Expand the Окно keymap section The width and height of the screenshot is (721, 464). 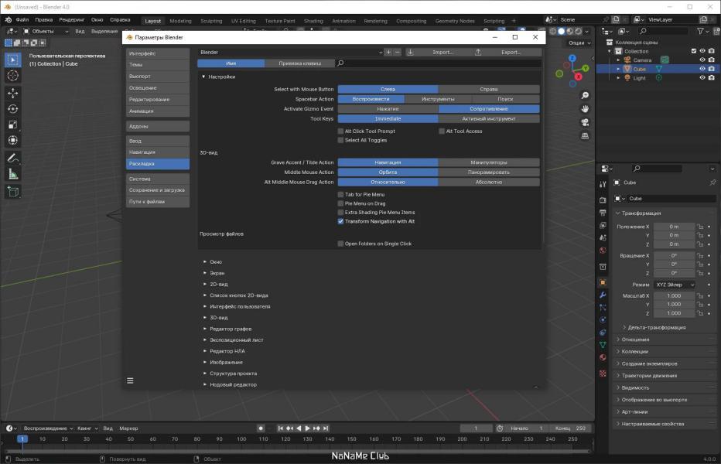(205, 261)
